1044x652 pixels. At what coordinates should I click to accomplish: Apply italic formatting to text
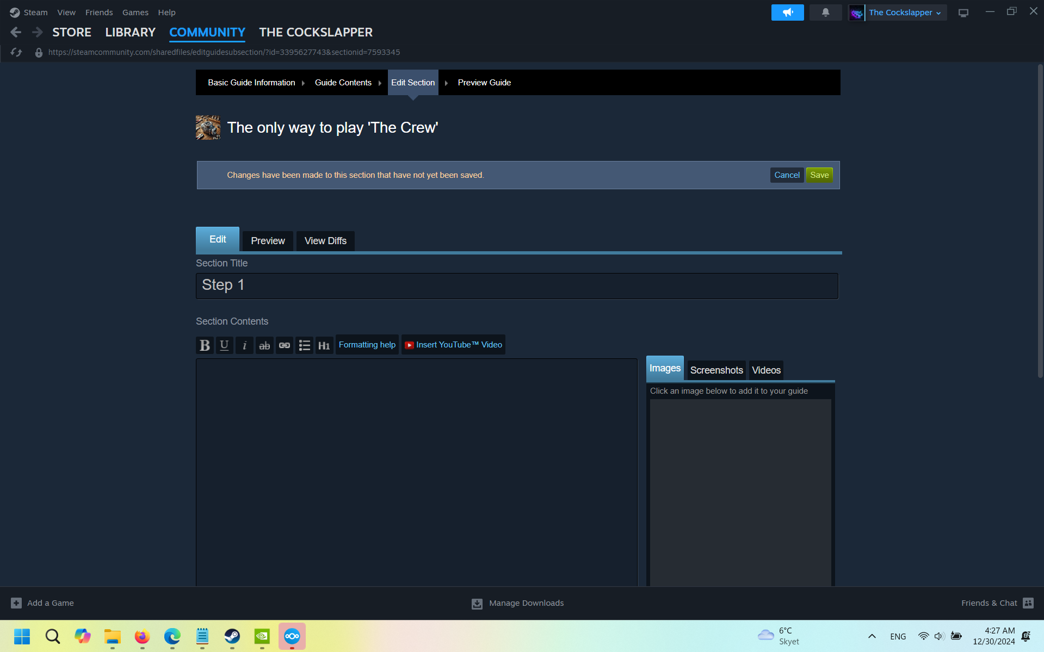(244, 345)
